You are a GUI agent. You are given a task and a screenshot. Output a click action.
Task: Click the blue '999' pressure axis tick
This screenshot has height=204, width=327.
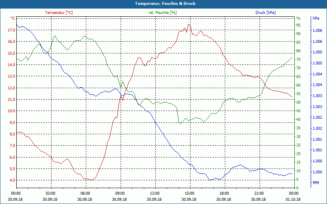click(316, 182)
